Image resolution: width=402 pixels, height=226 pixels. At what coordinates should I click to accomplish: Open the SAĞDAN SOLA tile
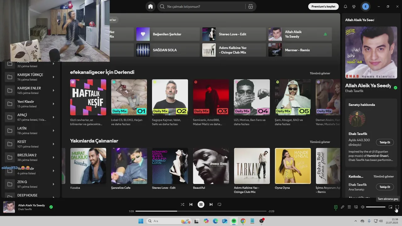pyautogui.click(x=168, y=50)
